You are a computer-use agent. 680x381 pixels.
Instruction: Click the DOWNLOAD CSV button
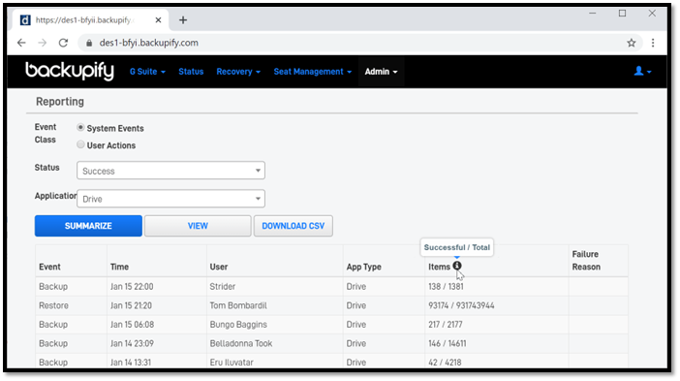pos(294,226)
